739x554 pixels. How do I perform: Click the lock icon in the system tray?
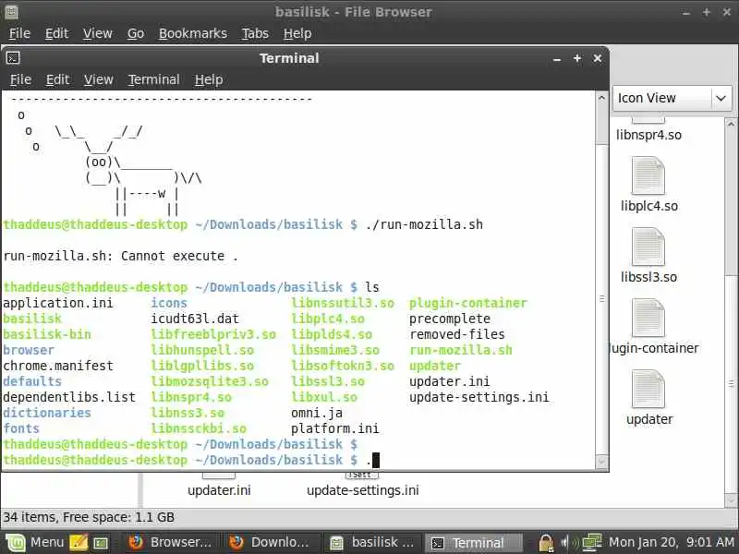(x=546, y=543)
